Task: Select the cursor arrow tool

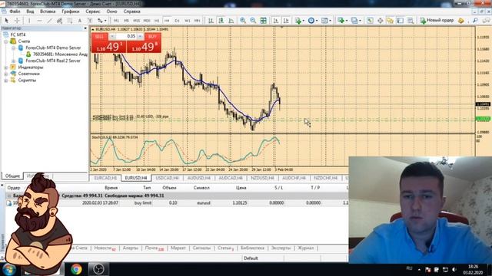Action: tap(6, 21)
